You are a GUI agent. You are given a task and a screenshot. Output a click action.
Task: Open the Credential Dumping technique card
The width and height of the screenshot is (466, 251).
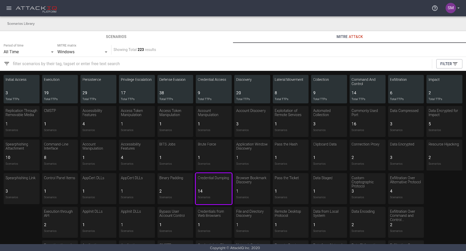click(x=213, y=188)
